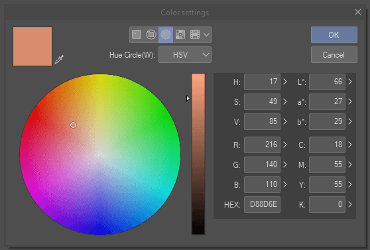The height and width of the screenshot is (250, 370).
Task: Click the B value field showing 110
Action: pyautogui.click(x=262, y=184)
